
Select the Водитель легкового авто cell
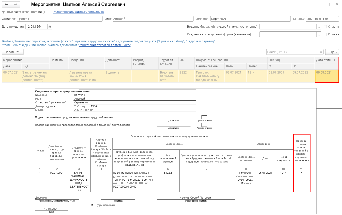click(168, 76)
